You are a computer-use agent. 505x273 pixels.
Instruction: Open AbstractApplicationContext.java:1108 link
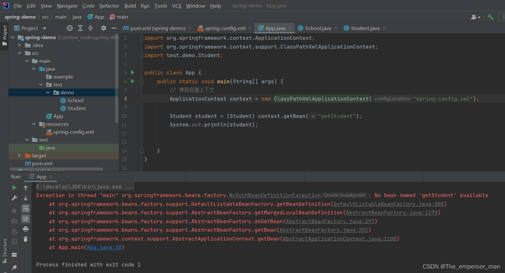click(x=340, y=239)
